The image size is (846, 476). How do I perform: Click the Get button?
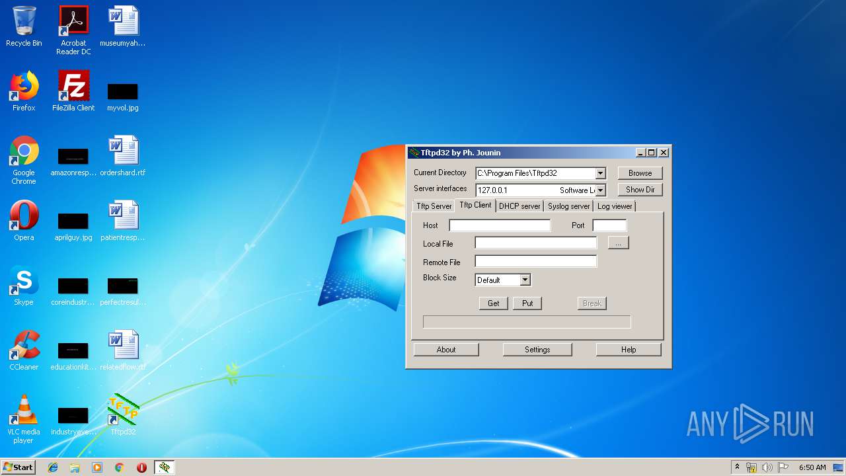[494, 303]
